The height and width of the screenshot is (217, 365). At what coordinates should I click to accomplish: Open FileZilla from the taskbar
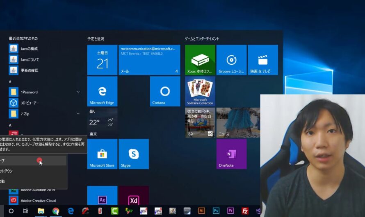tap(245, 211)
